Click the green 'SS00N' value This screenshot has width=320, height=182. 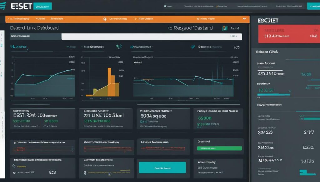coord(204,118)
